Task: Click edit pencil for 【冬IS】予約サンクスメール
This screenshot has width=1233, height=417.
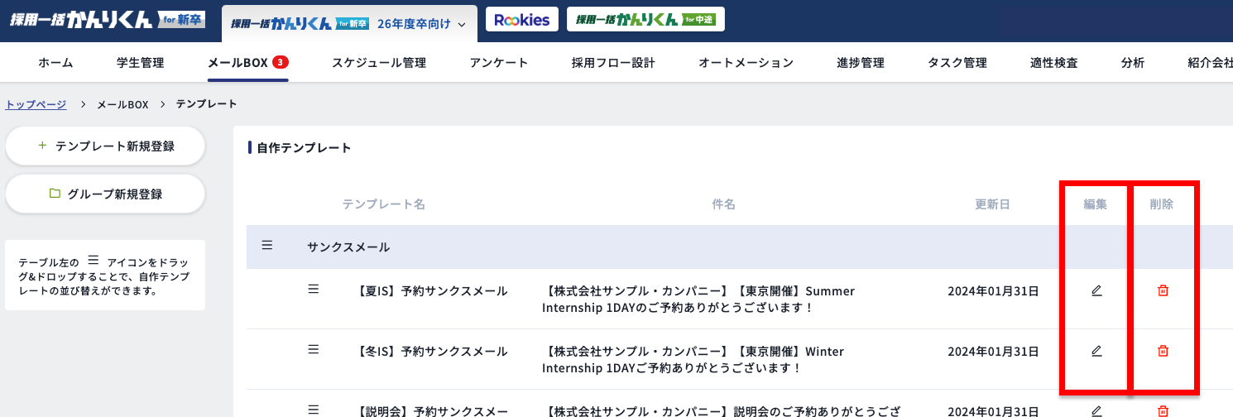Action: pos(1096,351)
